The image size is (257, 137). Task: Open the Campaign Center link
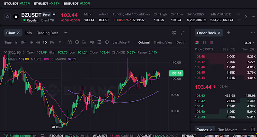[x=217, y=135]
